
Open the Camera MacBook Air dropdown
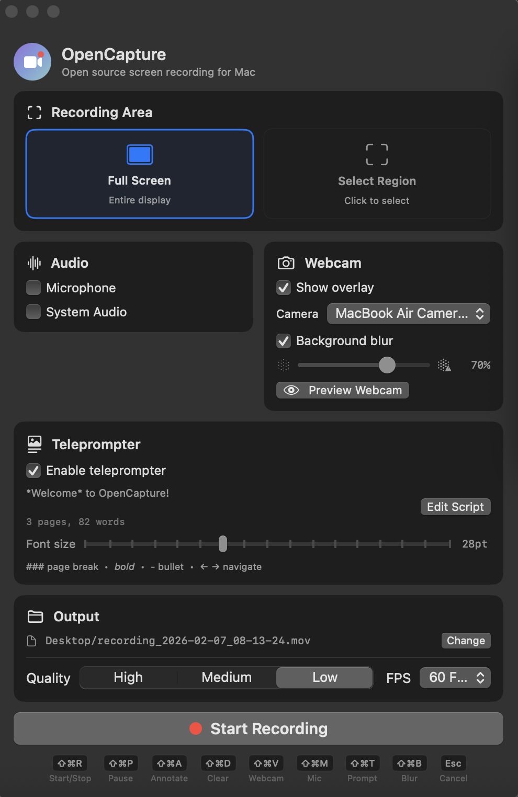click(409, 314)
